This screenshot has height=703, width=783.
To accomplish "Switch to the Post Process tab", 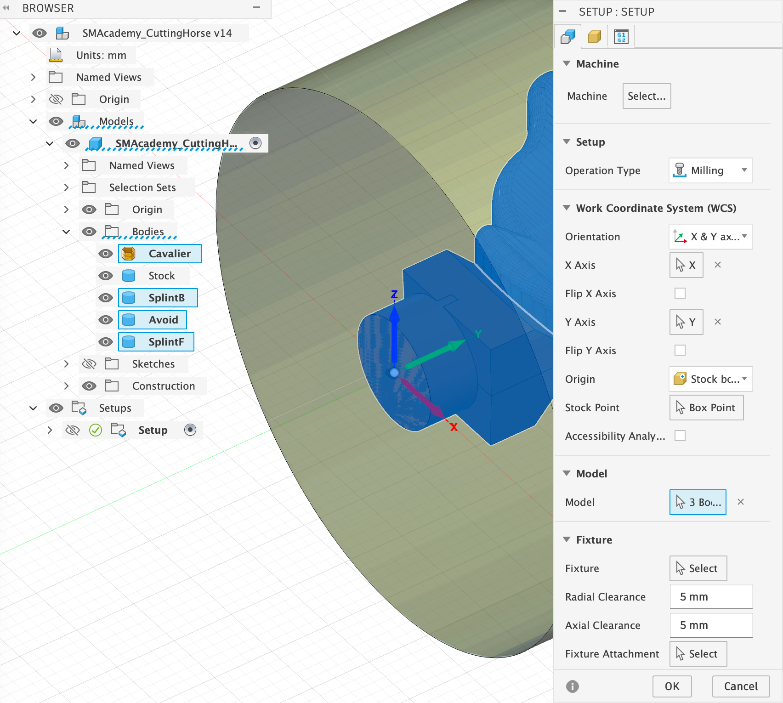I will tap(621, 37).
